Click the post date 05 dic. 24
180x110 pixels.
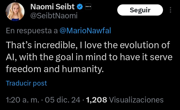click(62, 100)
